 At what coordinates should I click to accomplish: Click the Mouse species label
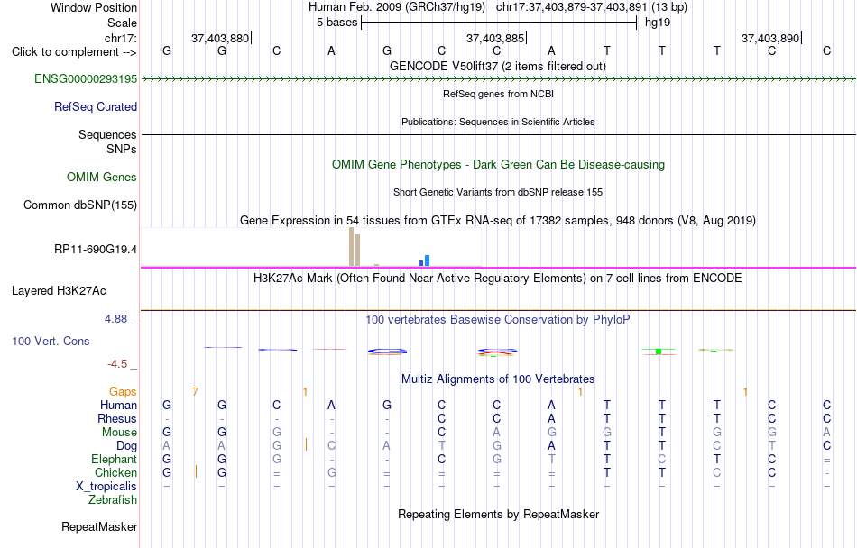click(120, 433)
